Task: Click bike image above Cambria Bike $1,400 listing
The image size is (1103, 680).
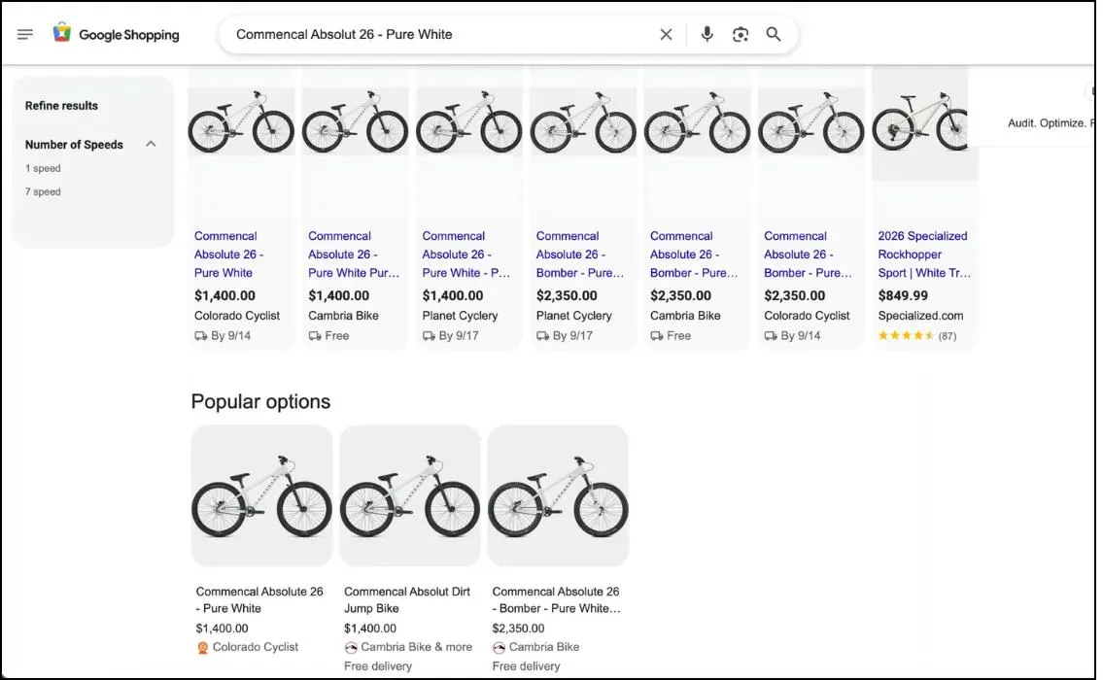Action: coord(356,121)
